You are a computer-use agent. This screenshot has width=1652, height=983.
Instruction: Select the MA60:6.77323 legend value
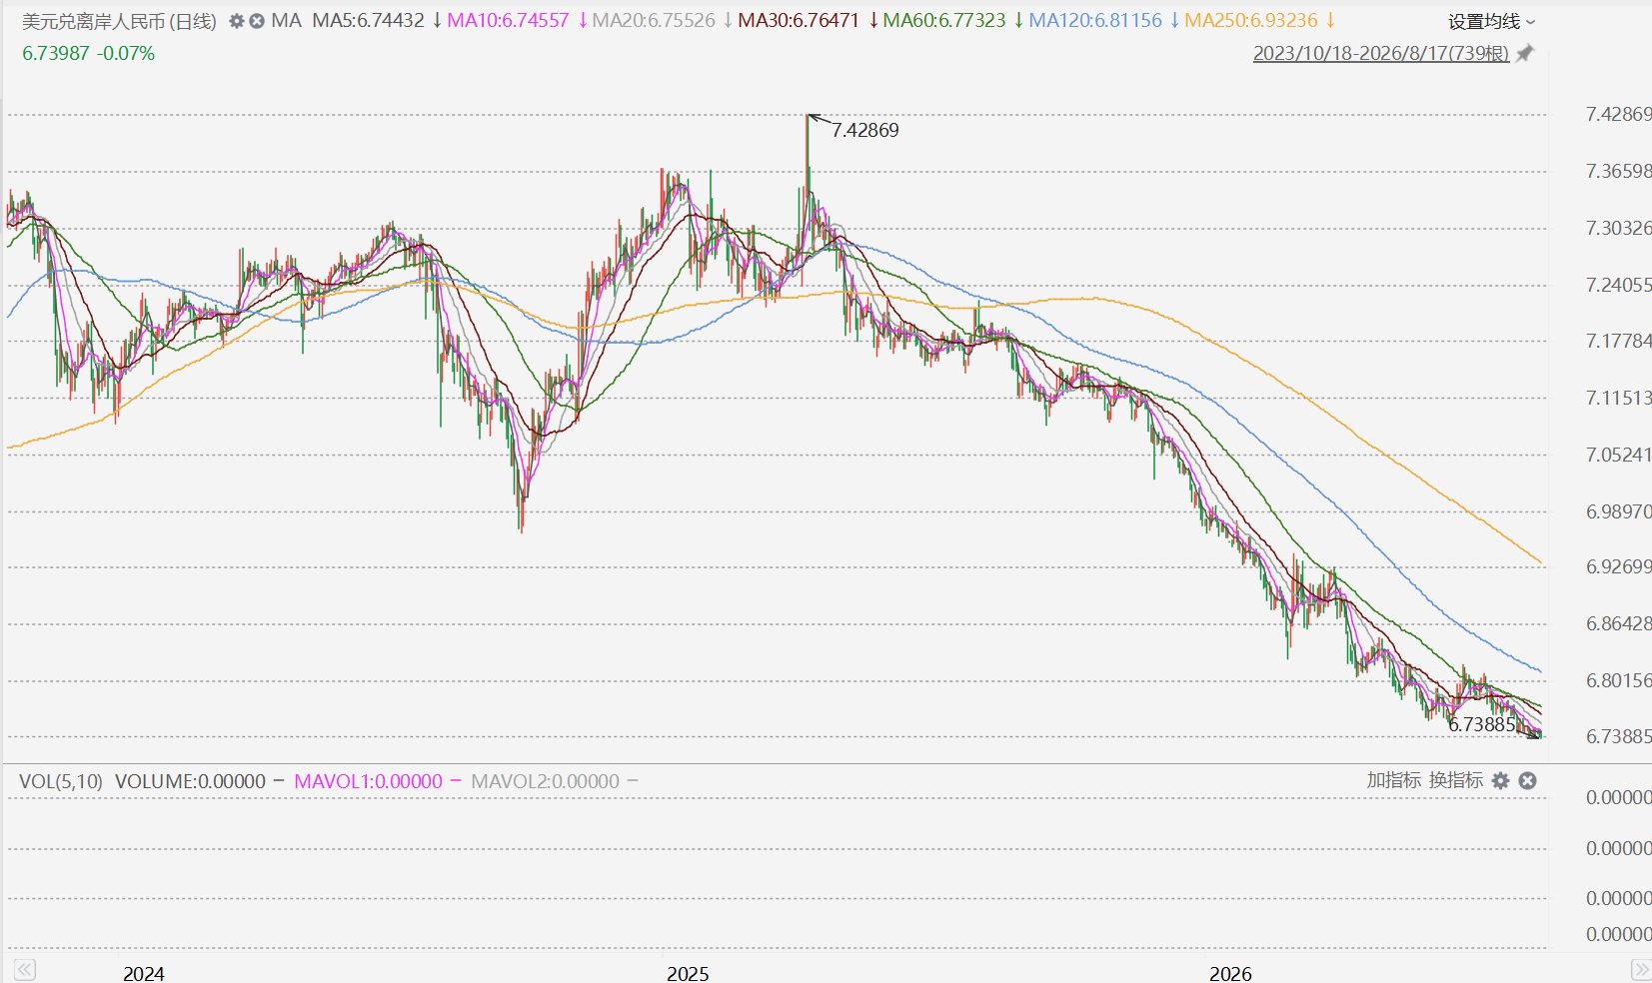point(944,21)
